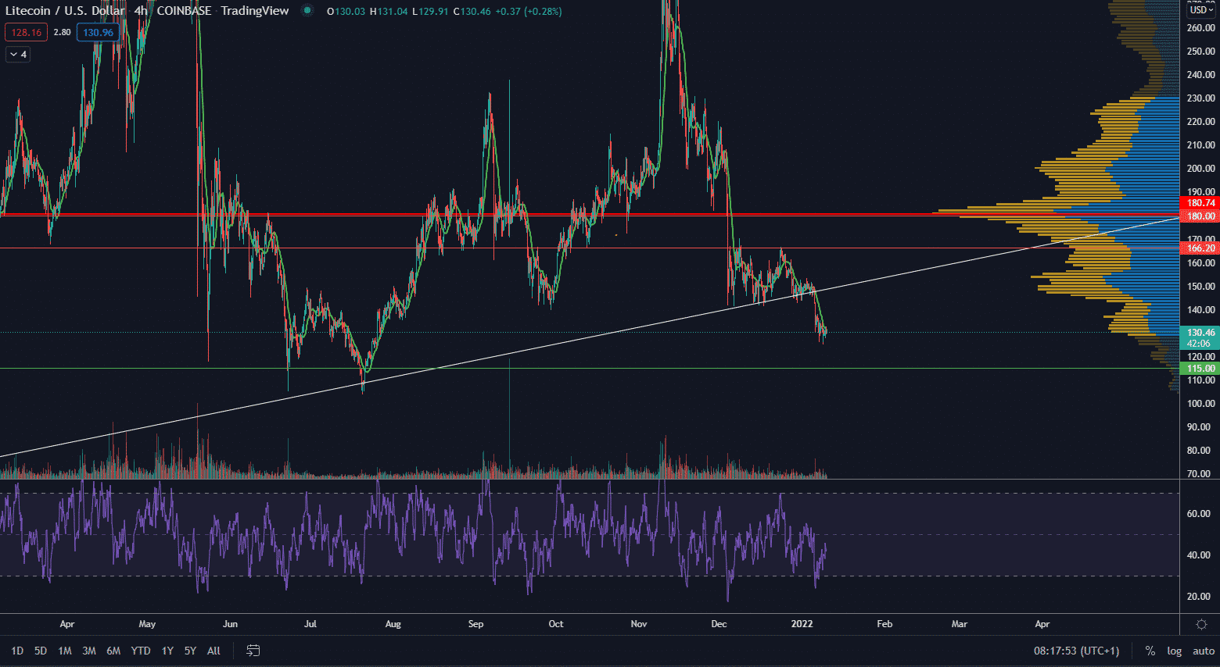
Task: Click the red 180.00 price label
Action: (x=1200, y=216)
